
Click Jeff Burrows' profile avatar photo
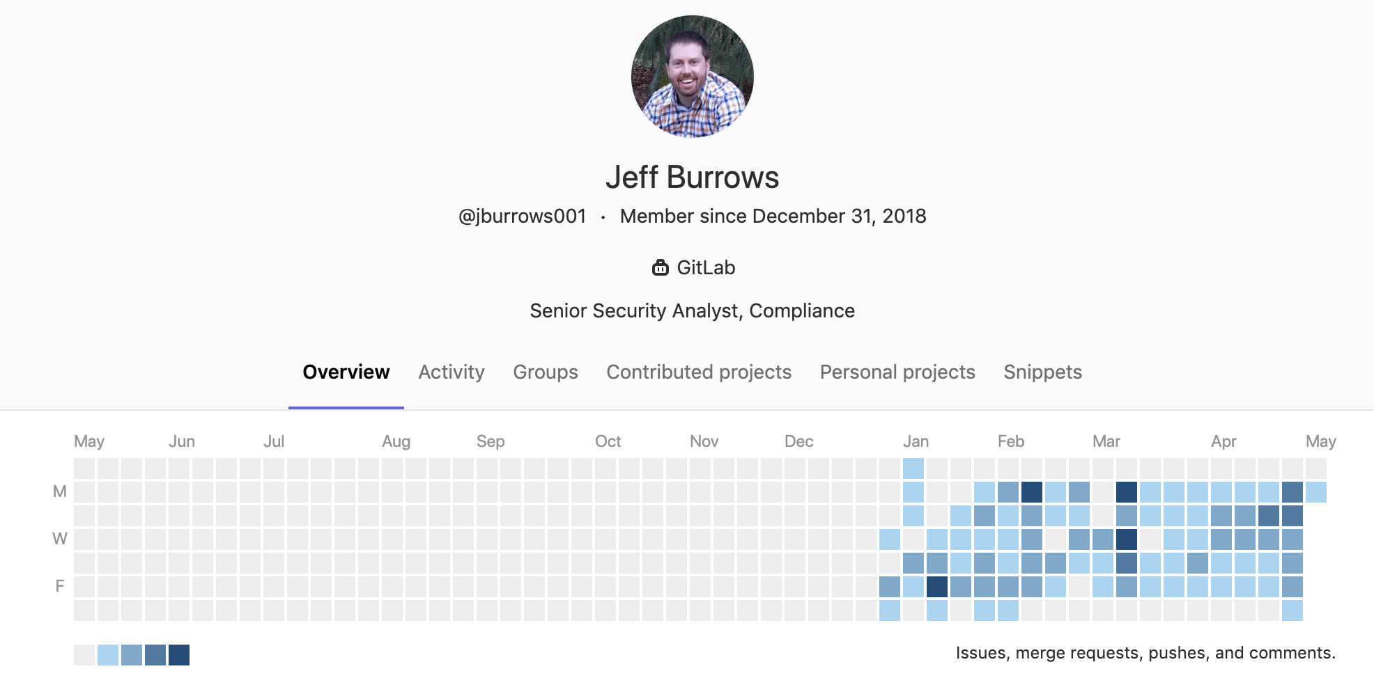pos(692,77)
